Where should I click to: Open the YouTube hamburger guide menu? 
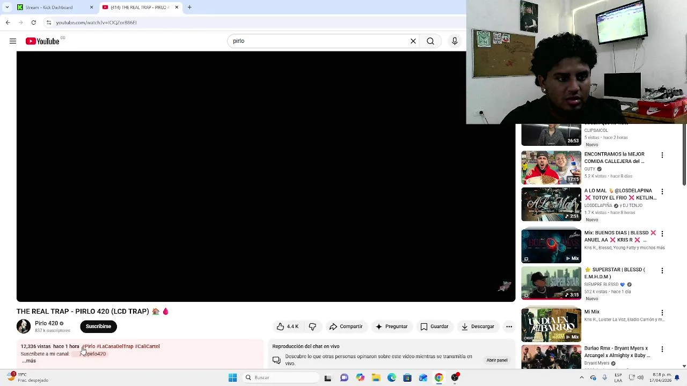tap(13, 41)
